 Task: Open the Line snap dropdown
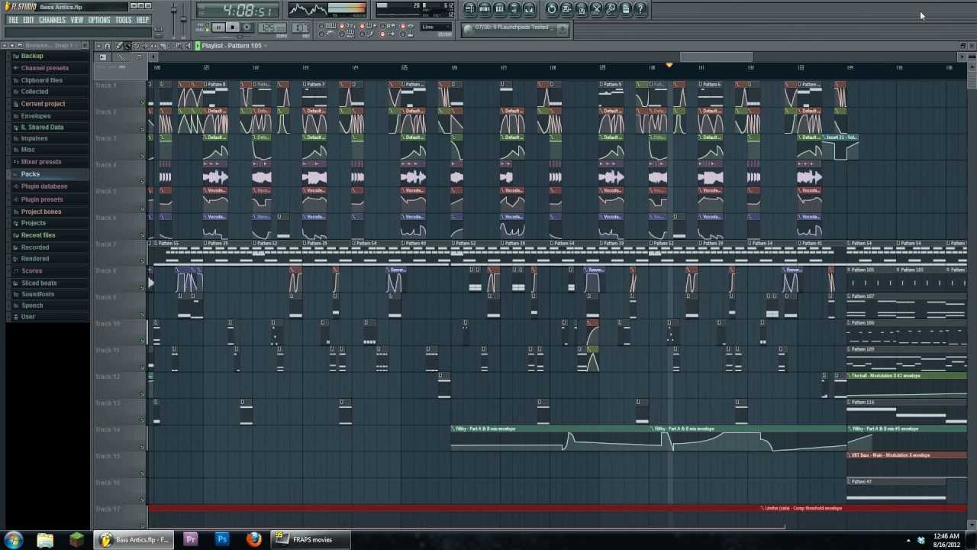[435, 27]
